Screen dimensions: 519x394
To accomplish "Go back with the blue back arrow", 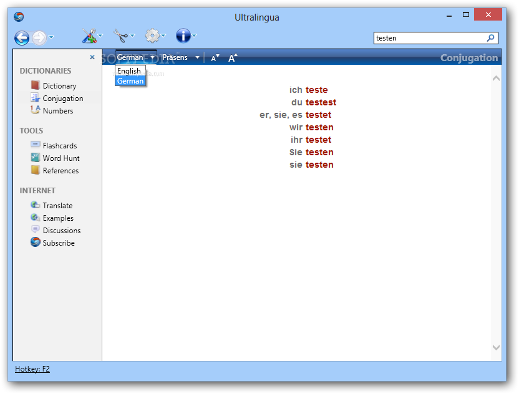I will 22,37.
